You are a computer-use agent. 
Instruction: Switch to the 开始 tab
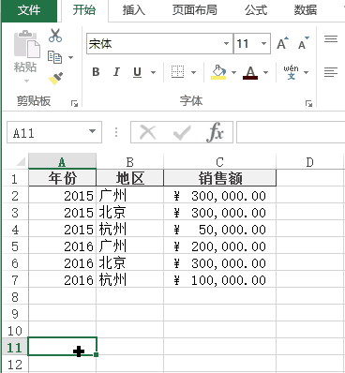[x=84, y=10]
